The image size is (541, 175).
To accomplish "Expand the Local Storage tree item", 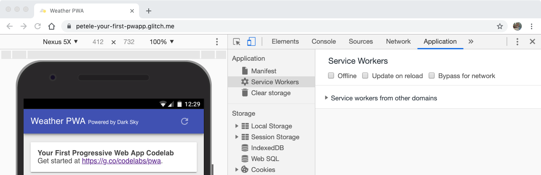I will (237, 126).
